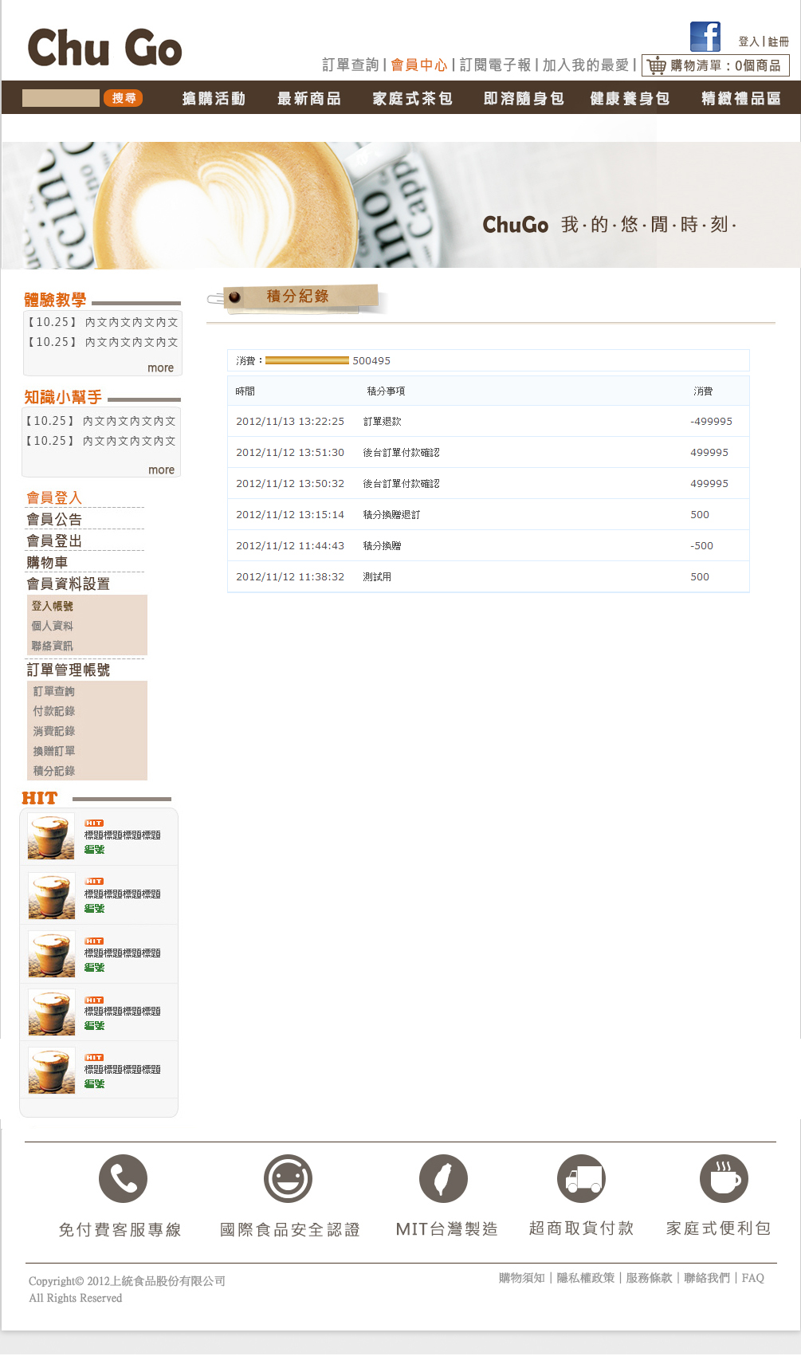
Task: Click 會員公告 in sidebar
Action: (x=54, y=519)
